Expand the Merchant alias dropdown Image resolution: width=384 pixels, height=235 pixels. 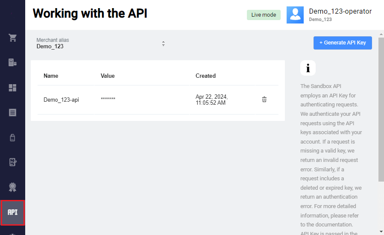click(x=100, y=43)
